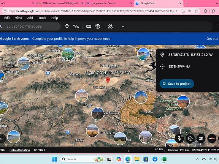Viewport: 219px width, 164px height.
Task: Click the Pegman Street View icon
Action: (x=179, y=138)
